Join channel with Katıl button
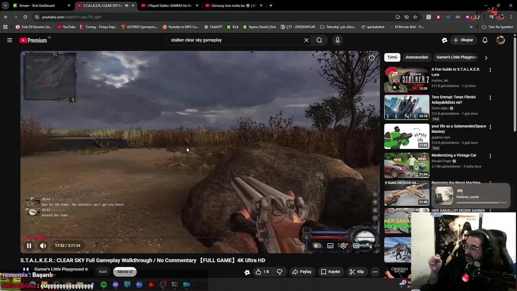The height and width of the screenshot is (291, 517). pyautogui.click(x=103, y=272)
